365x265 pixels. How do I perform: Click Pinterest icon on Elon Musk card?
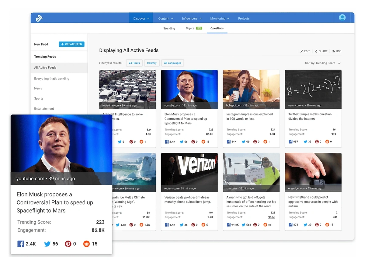pyautogui.click(x=193, y=142)
